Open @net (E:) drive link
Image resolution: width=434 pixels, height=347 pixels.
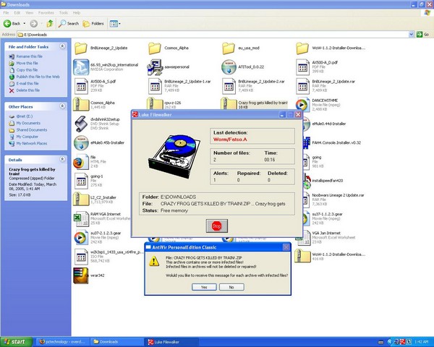tap(25, 116)
